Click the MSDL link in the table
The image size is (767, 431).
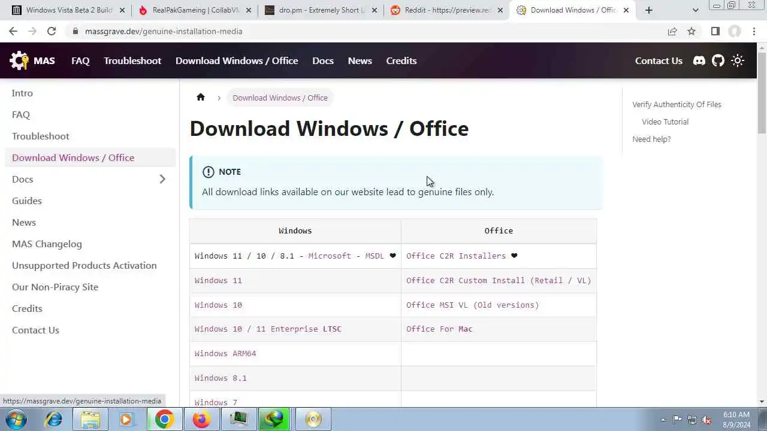(x=375, y=256)
